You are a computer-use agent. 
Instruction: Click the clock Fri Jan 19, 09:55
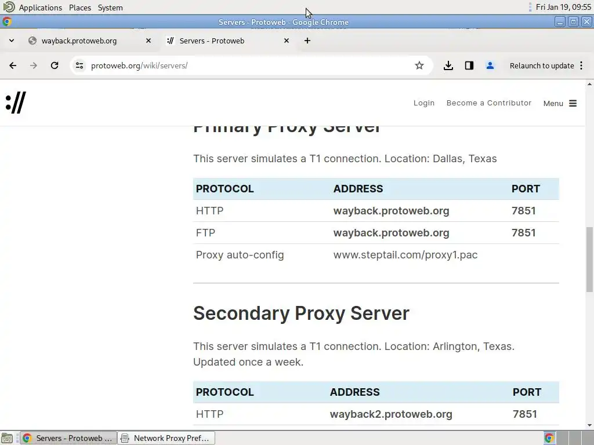563,7
